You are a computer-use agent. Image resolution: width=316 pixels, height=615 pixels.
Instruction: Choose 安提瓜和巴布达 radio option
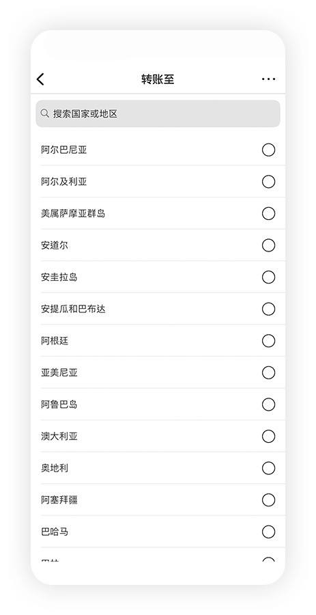[x=268, y=309]
